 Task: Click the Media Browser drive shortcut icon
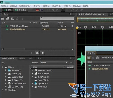(3, 63)
